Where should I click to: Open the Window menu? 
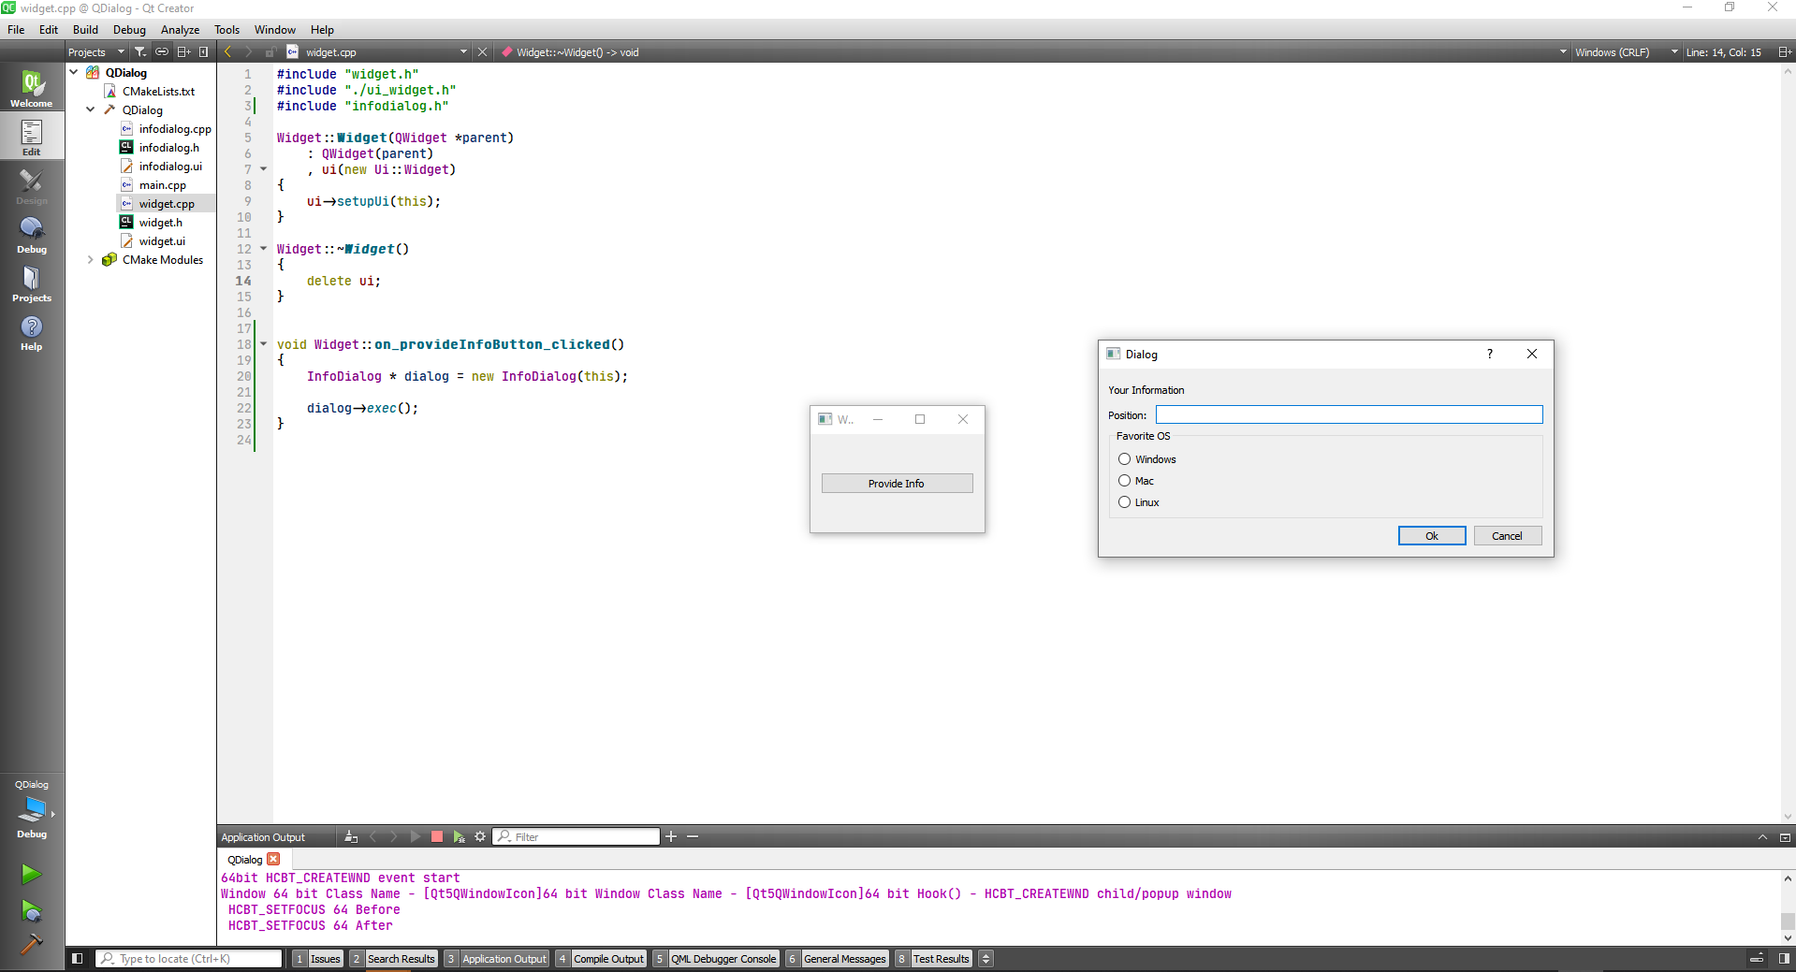pos(274,29)
